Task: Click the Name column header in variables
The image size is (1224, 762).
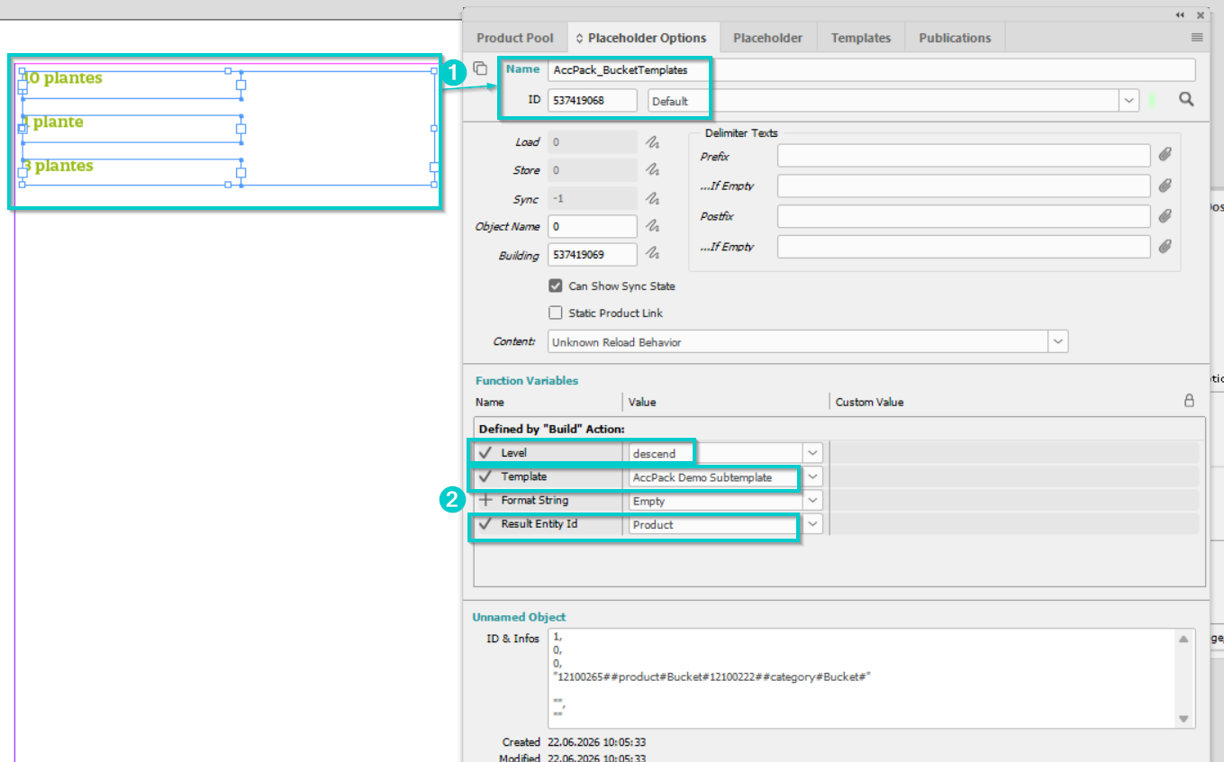Action: click(x=490, y=402)
